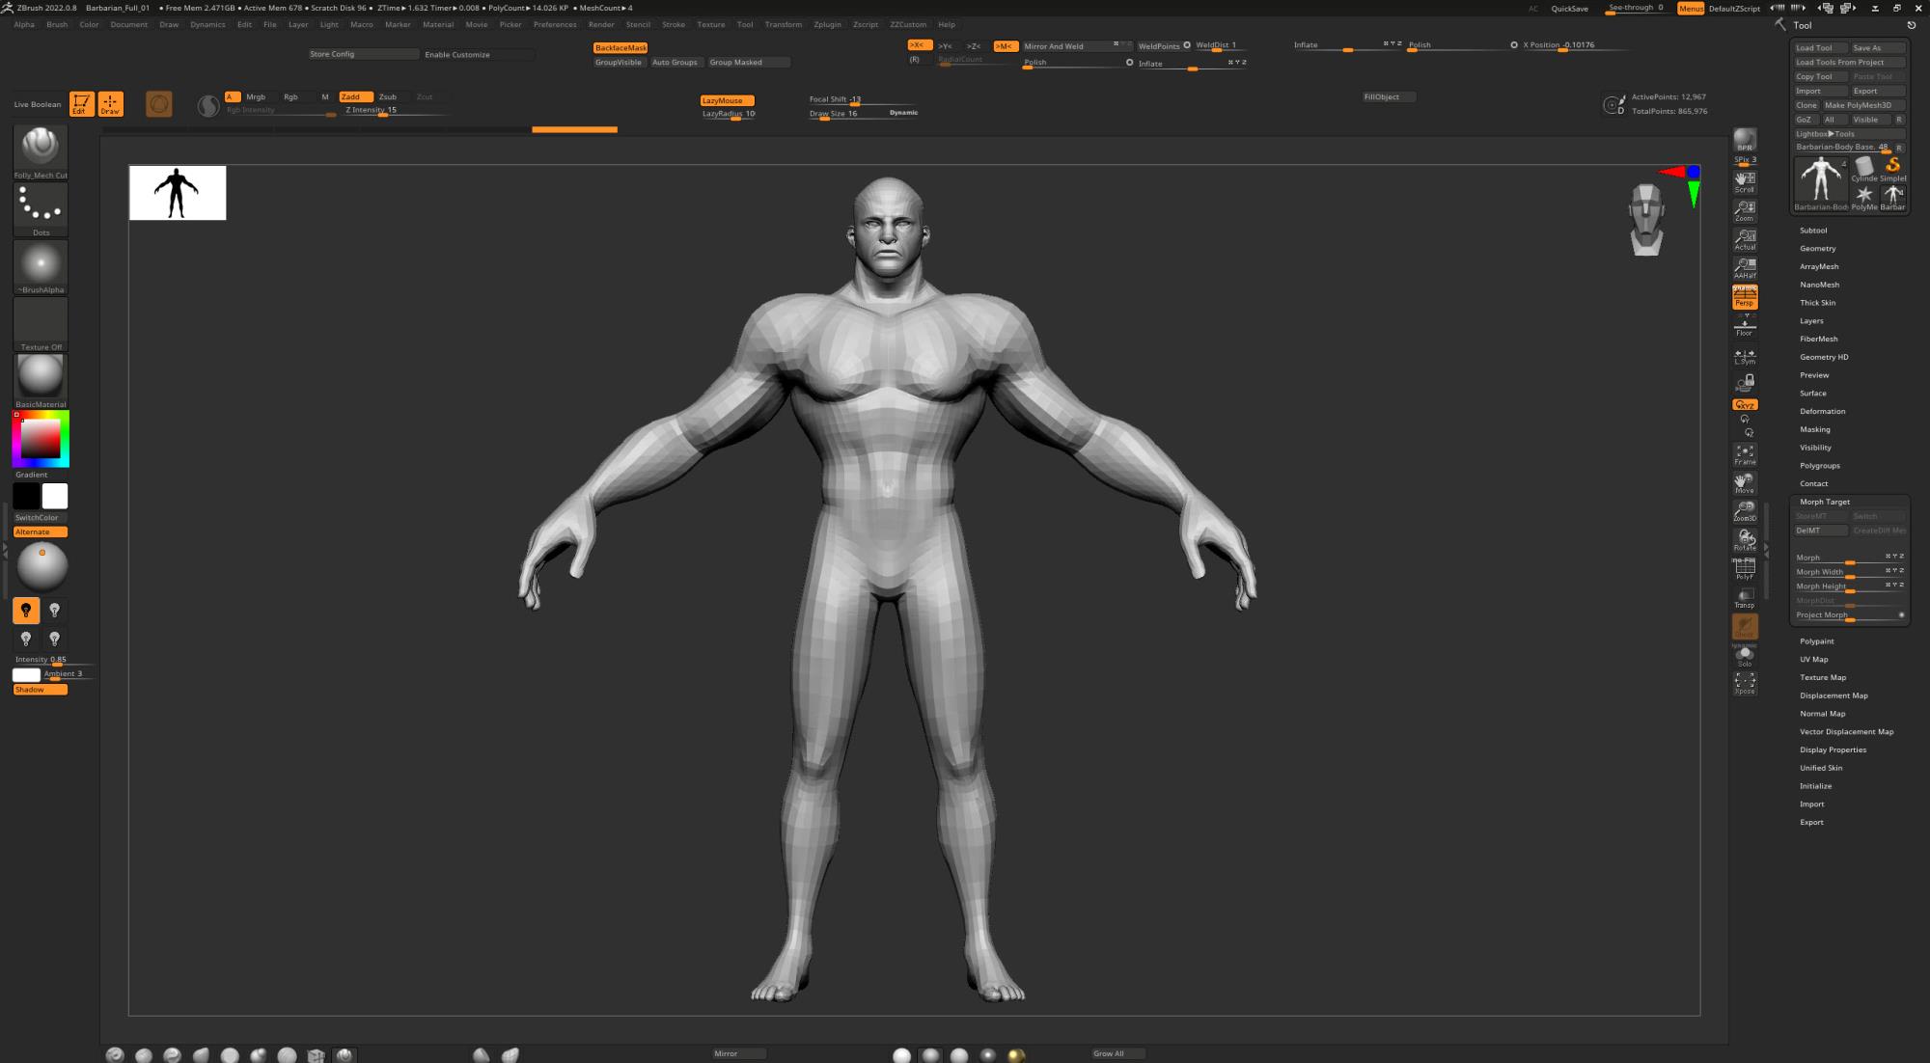The width and height of the screenshot is (1930, 1063).
Task: Click the AAHalf icon
Action: pos(1745,267)
